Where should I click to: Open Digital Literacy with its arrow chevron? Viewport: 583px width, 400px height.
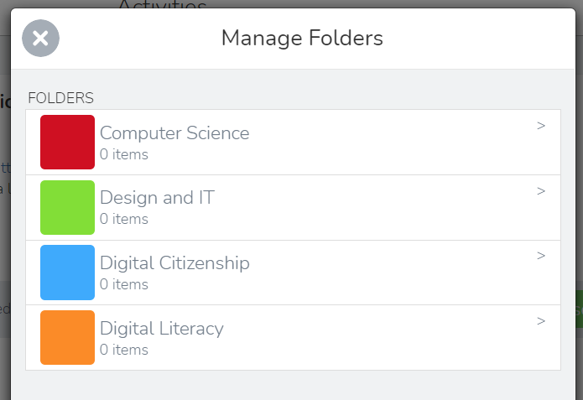(541, 321)
